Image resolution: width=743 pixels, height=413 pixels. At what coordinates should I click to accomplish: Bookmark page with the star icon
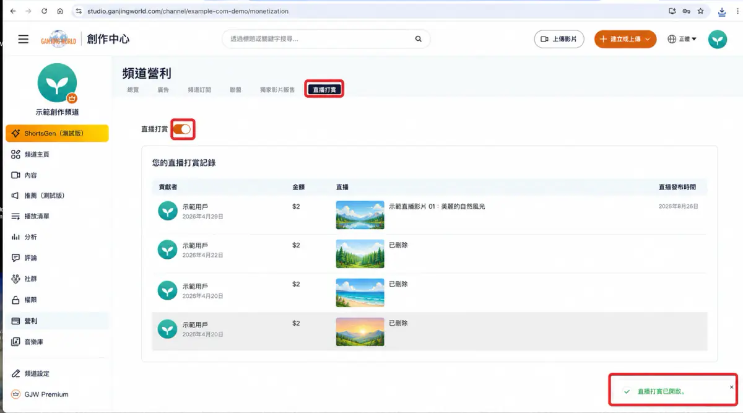(700, 11)
